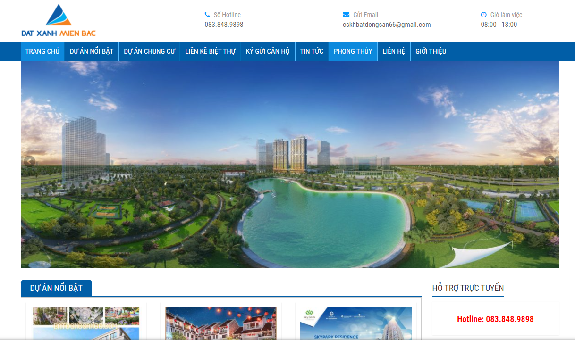The image size is (575, 340).
Task: Click the email address cskhbatdongsan66@gmail.com
Action: click(387, 25)
